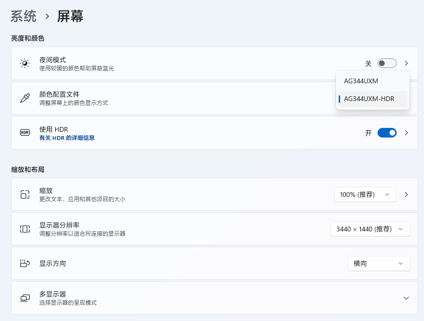This screenshot has height=321, width=424.
Task: Click the 调整屏幕上的颜色显示方式 description
Action: [x=74, y=103]
